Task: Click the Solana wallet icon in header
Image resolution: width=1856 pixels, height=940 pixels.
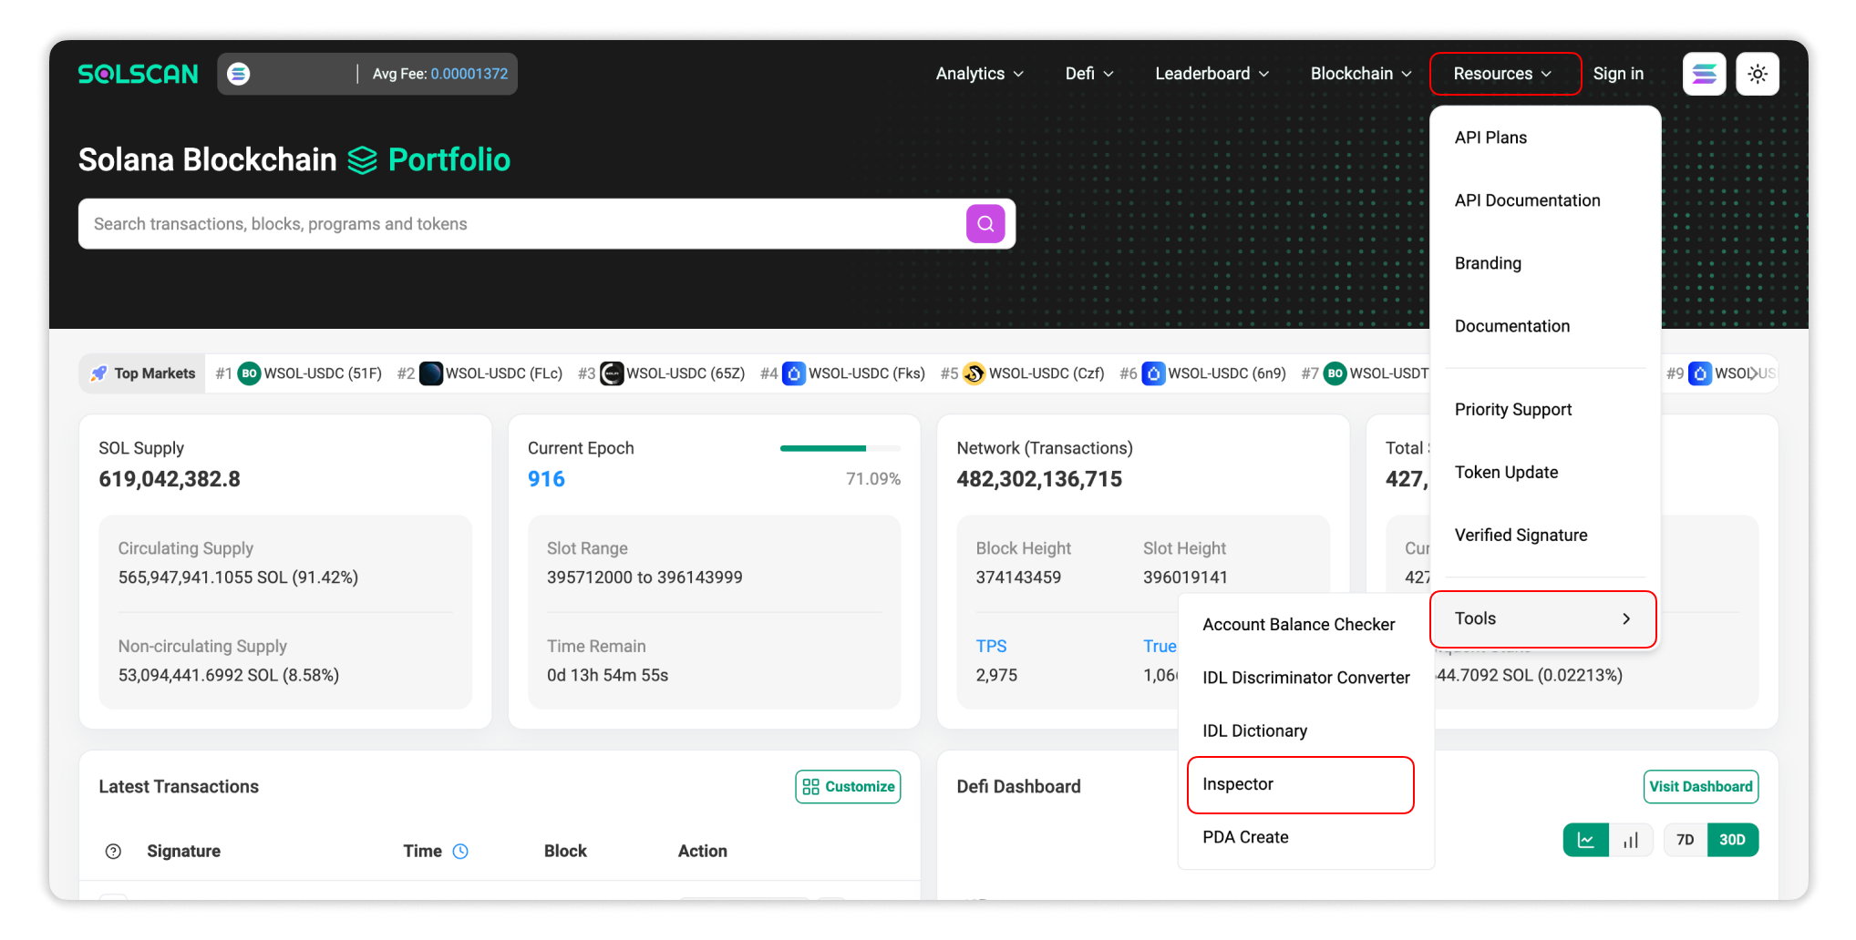Action: tap(1704, 74)
